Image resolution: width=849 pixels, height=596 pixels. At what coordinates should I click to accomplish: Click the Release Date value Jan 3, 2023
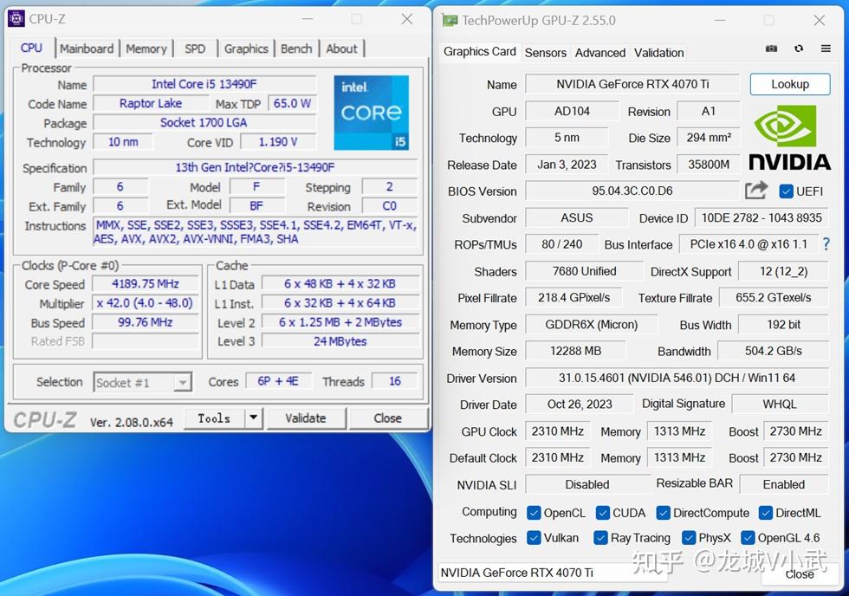(x=567, y=165)
